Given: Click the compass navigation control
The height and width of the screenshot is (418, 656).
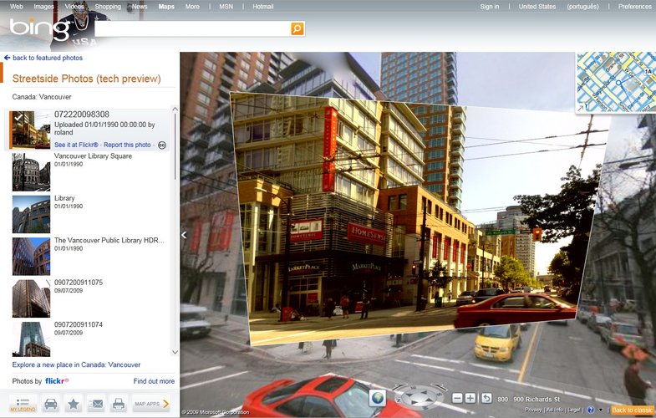Looking at the screenshot, I should click(x=420, y=395).
